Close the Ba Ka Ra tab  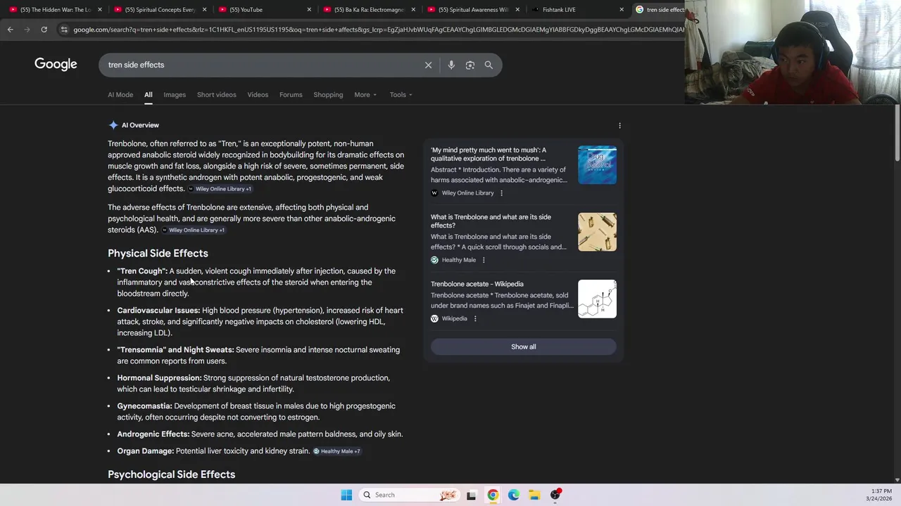[413, 10]
